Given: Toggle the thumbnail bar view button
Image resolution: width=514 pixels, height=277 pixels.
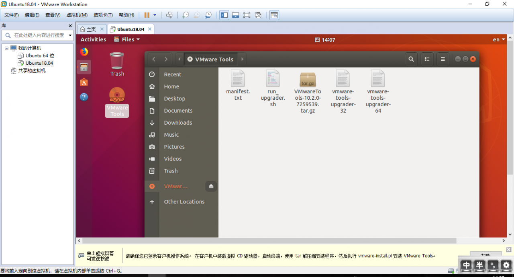Looking at the screenshot, I should (x=236, y=15).
